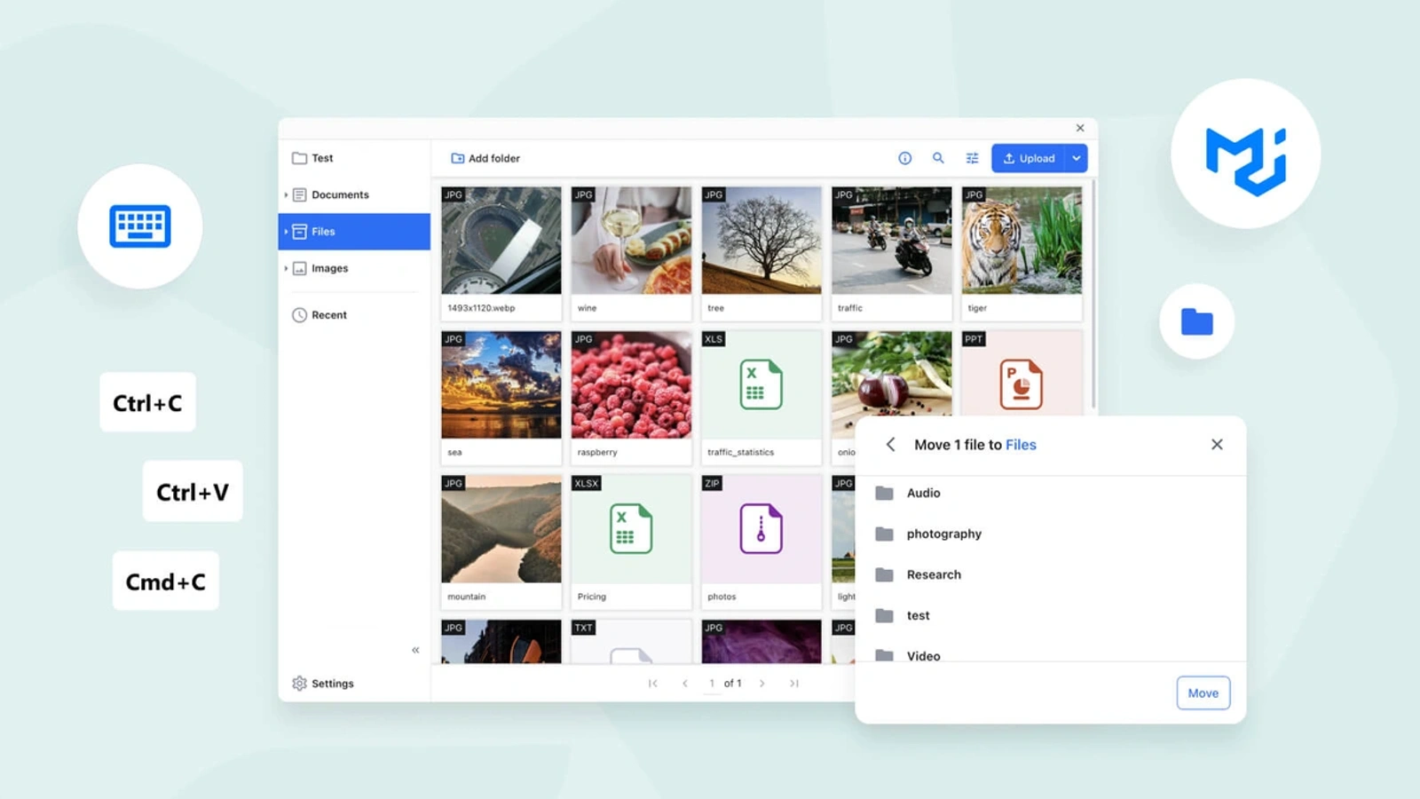The height and width of the screenshot is (799, 1420).
Task: Open search with the magnifier icon
Action: [938, 158]
